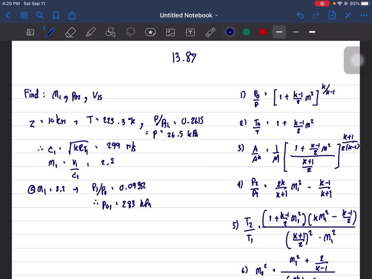Select the Highlighter tool

coord(90,32)
